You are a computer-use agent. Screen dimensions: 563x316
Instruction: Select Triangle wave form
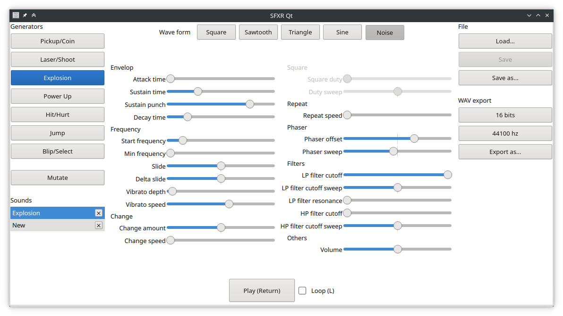click(x=300, y=32)
